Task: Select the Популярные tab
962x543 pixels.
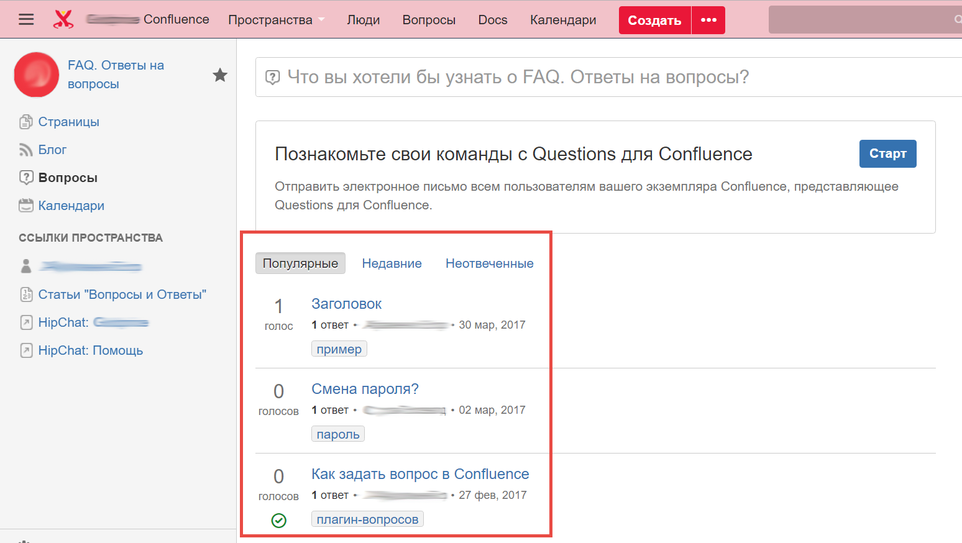Action: (x=300, y=263)
